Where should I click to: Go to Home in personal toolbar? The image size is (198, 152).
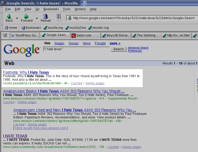[11, 28]
